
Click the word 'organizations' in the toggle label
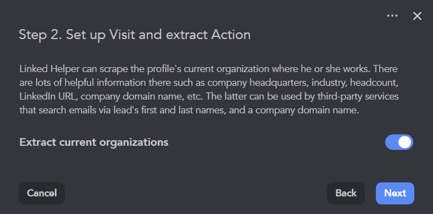[x=134, y=142]
